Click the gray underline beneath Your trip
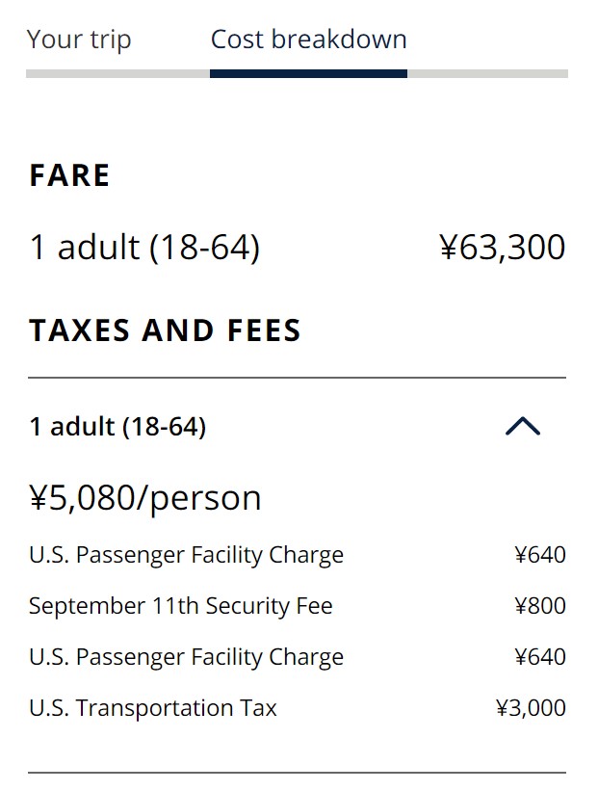 [x=117, y=73]
